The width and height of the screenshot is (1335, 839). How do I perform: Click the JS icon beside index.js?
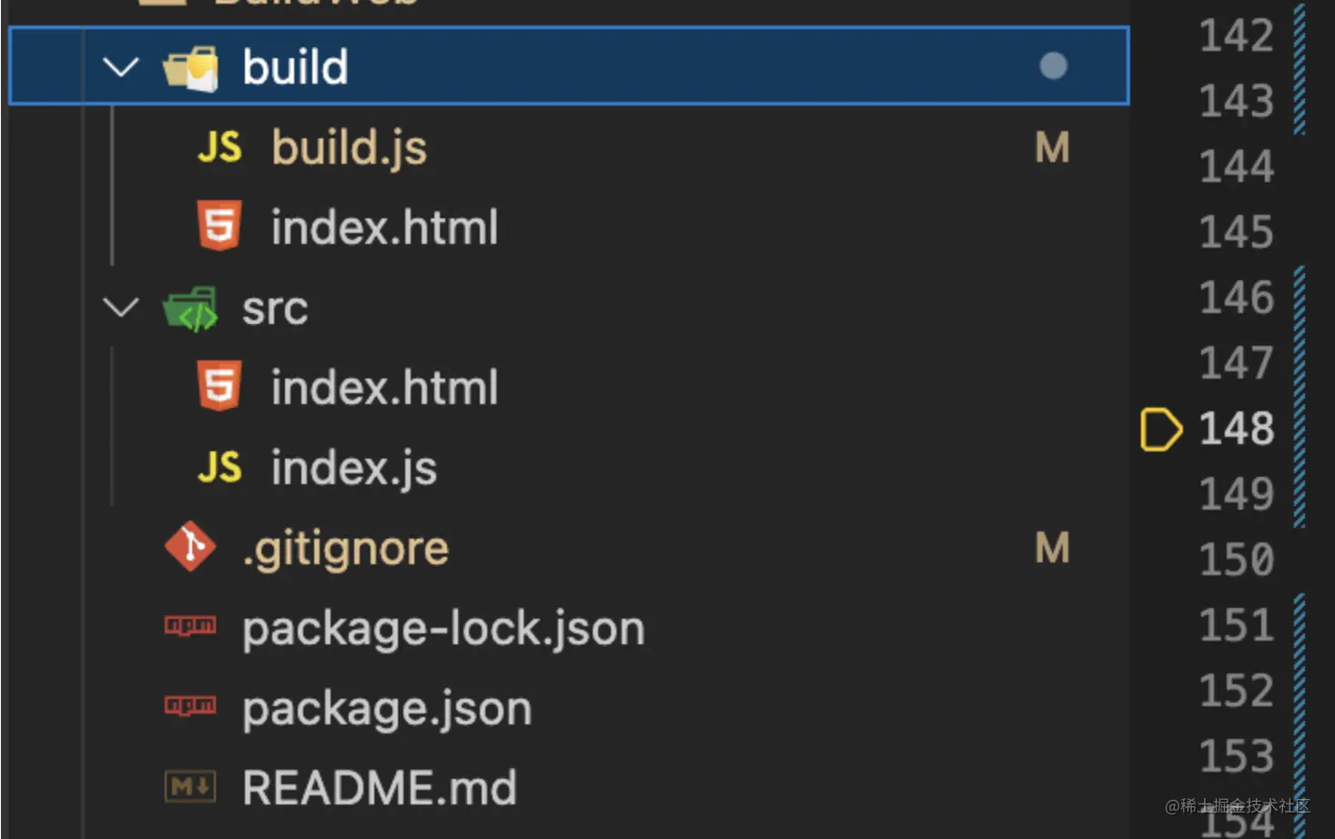(x=219, y=468)
